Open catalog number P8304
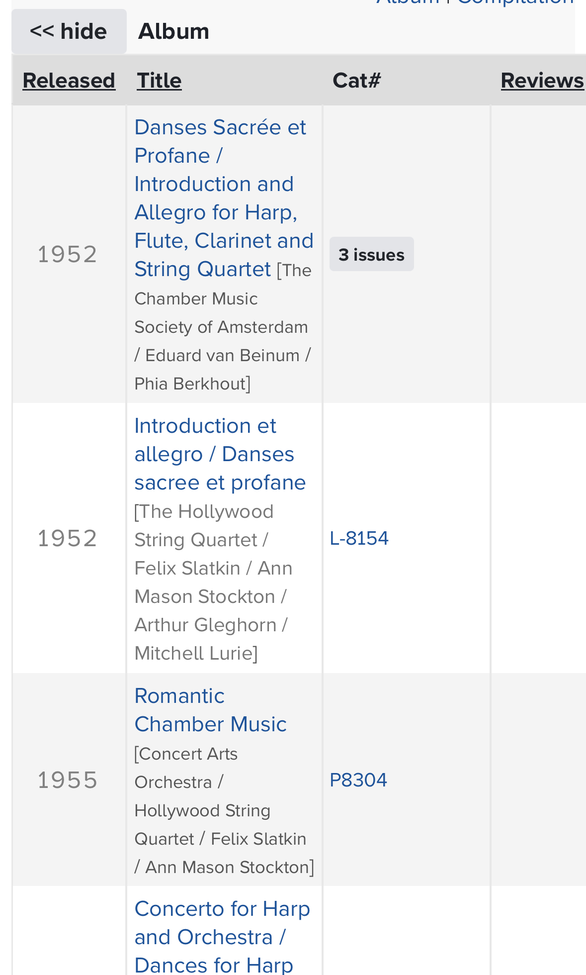This screenshot has width=586, height=975. (x=358, y=780)
